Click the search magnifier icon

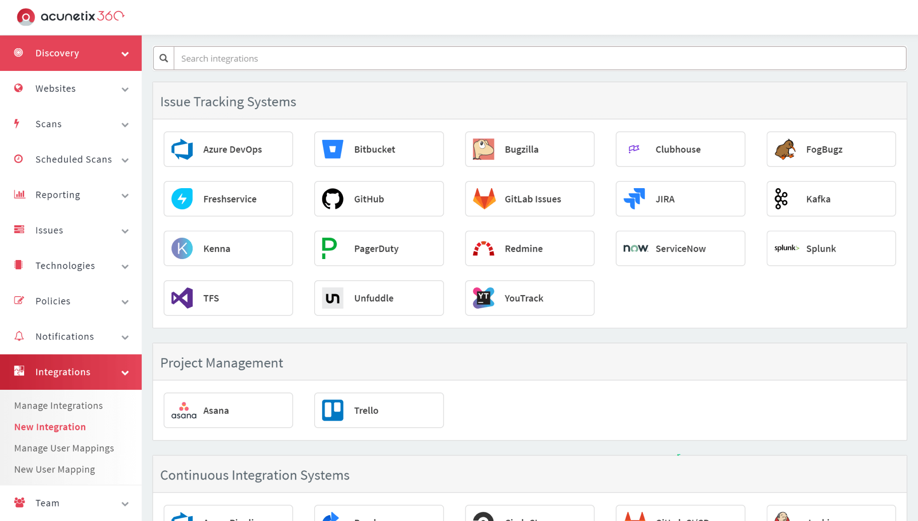[x=164, y=58]
